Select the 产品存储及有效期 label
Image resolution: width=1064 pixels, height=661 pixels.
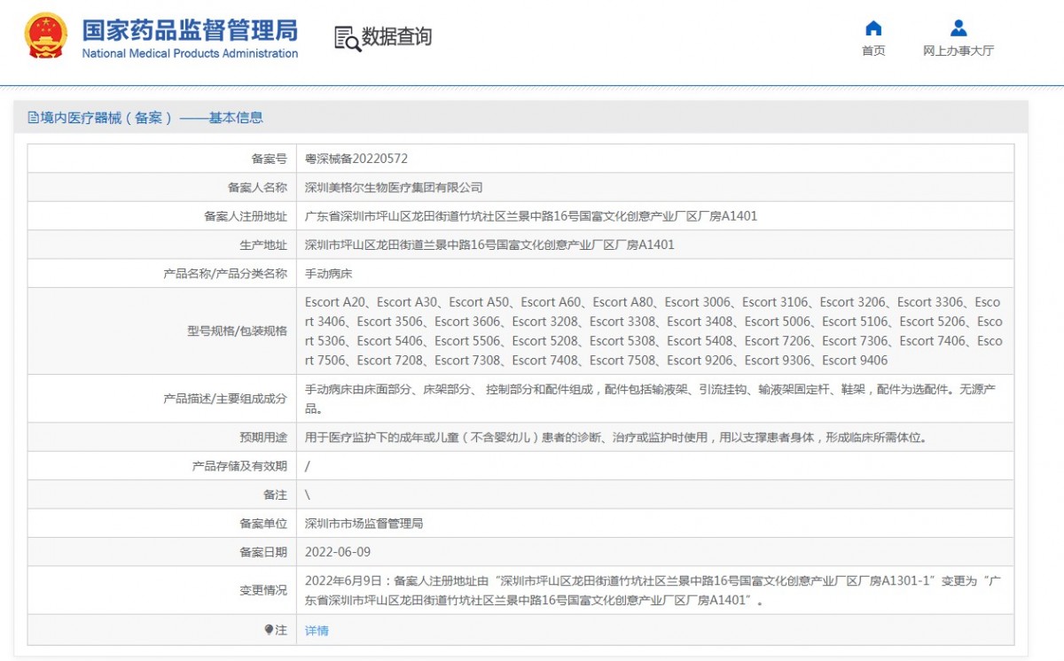pyautogui.click(x=239, y=466)
